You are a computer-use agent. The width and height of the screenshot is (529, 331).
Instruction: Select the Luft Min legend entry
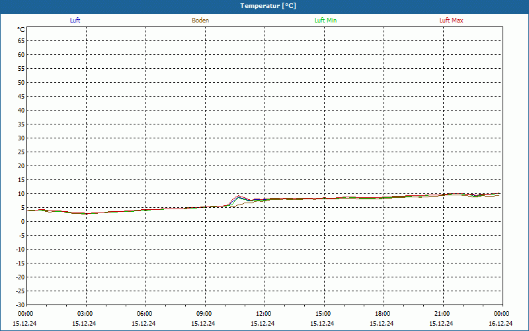(325, 21)
